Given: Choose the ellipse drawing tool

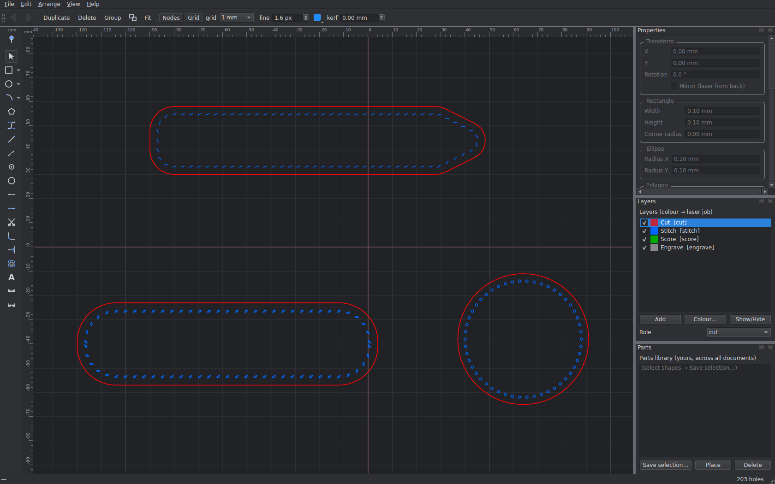Looking at the screenshot, I should (9, 84).
